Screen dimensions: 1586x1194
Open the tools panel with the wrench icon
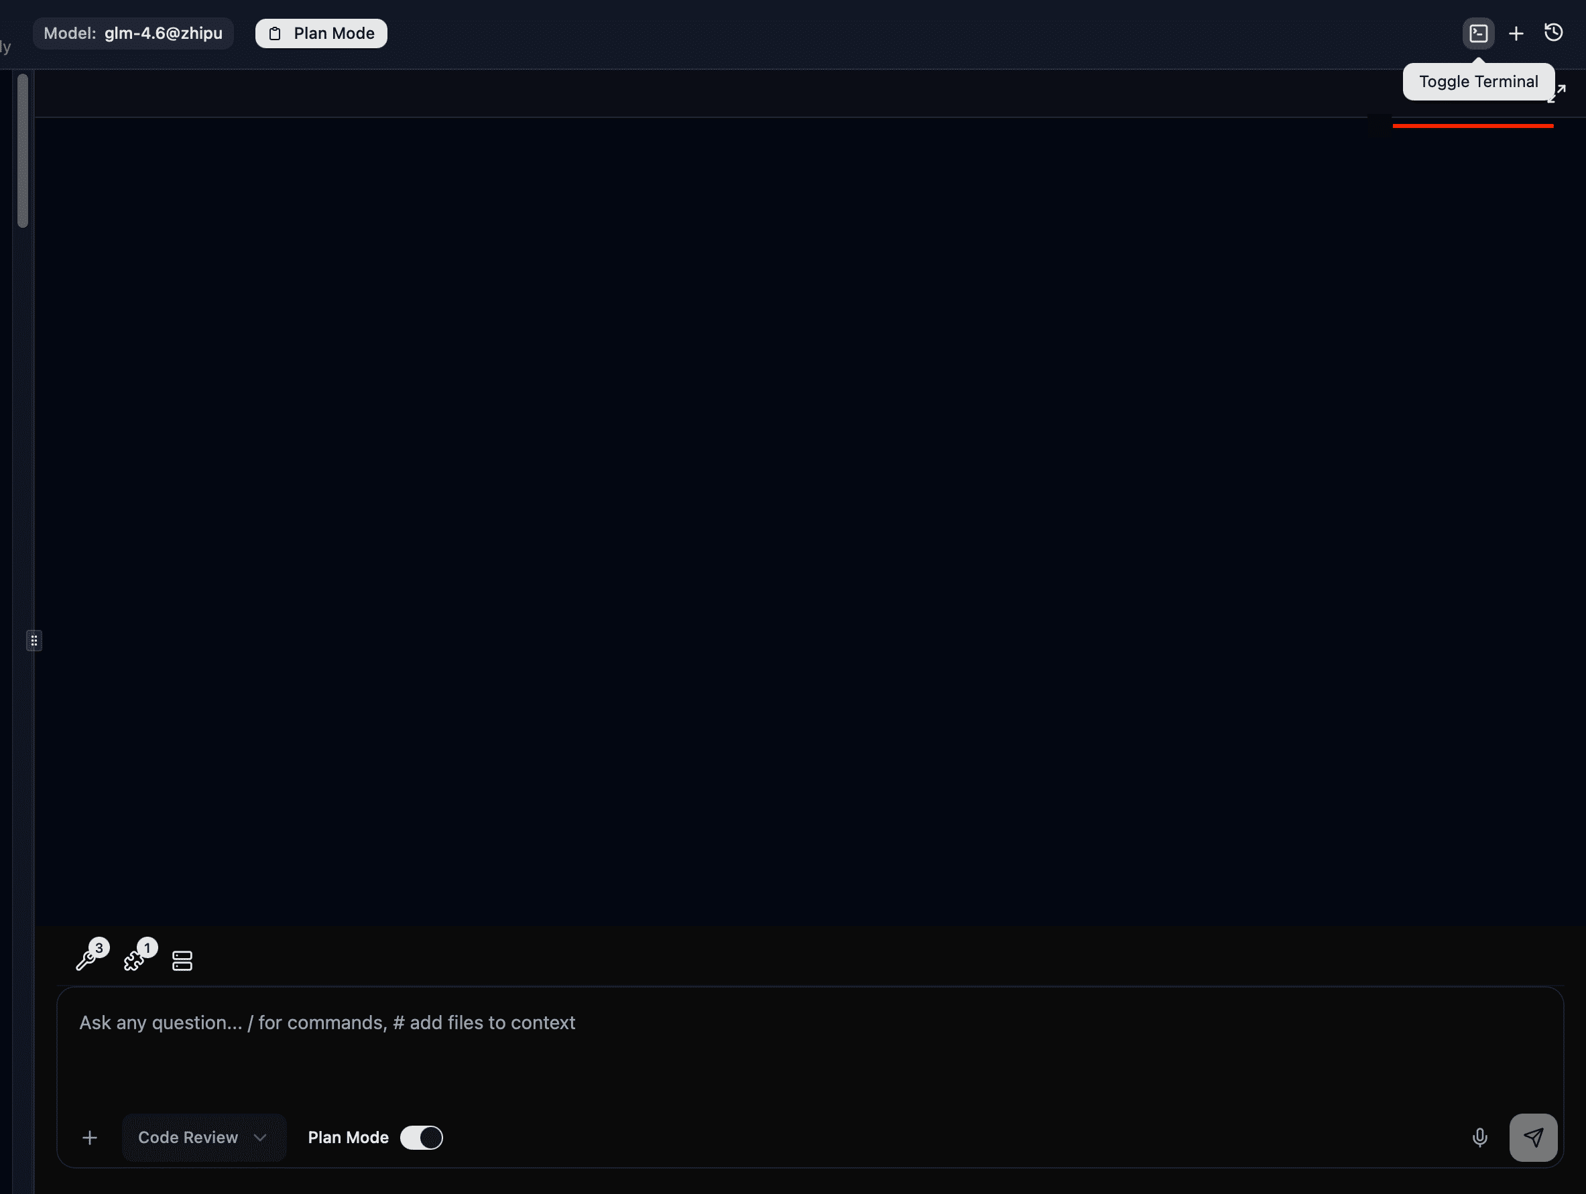click(x=88, y=960)
